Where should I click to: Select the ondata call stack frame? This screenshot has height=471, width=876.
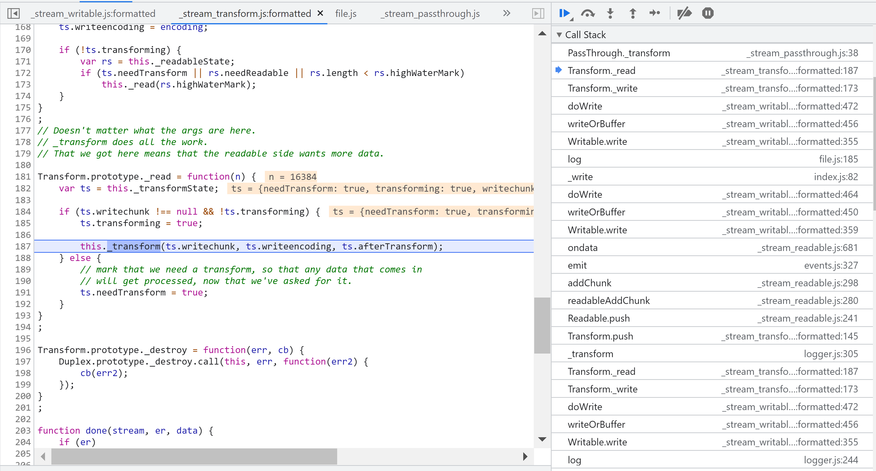tap(583, 248)
